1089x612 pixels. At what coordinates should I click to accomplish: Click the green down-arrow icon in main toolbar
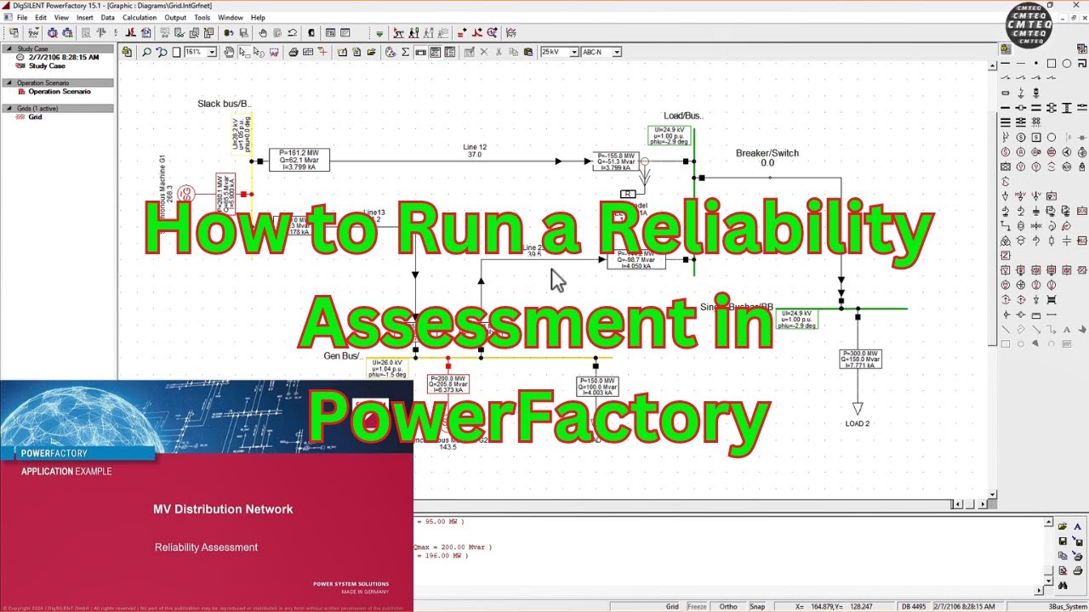[x=379, y=33]
